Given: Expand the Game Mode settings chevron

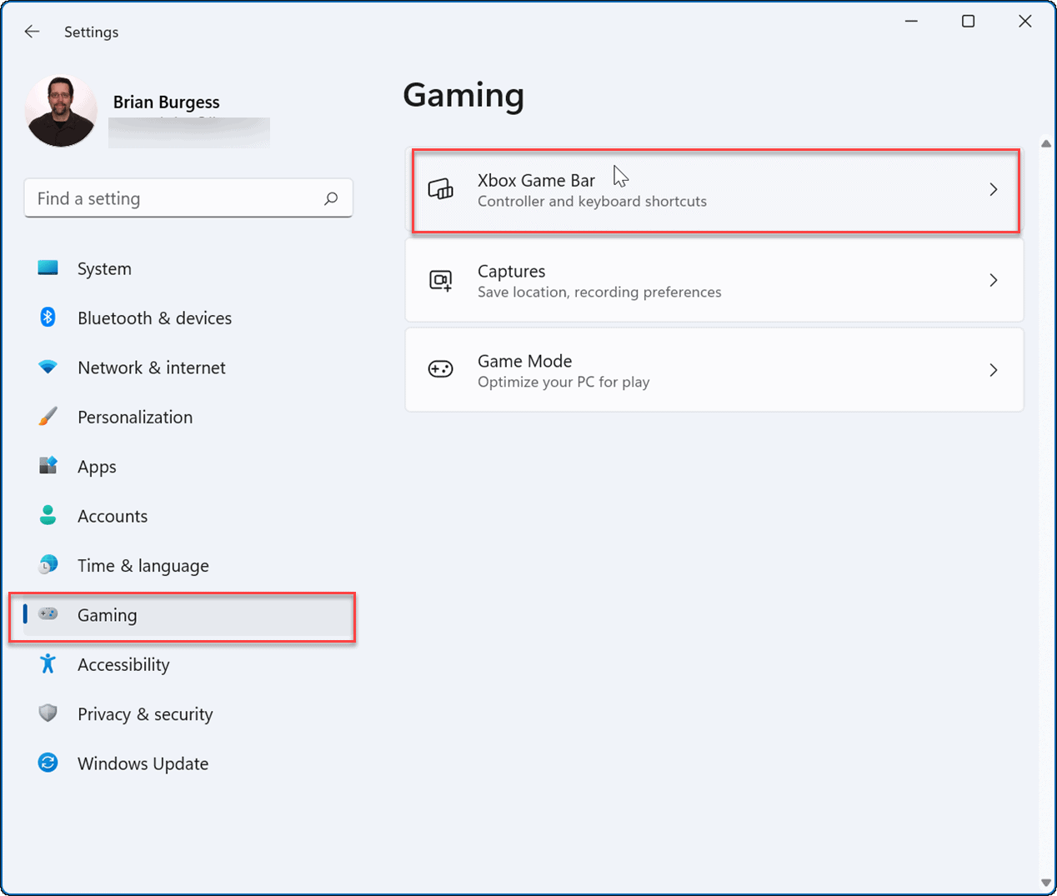Looking at the screenshot, I should 993,369.
